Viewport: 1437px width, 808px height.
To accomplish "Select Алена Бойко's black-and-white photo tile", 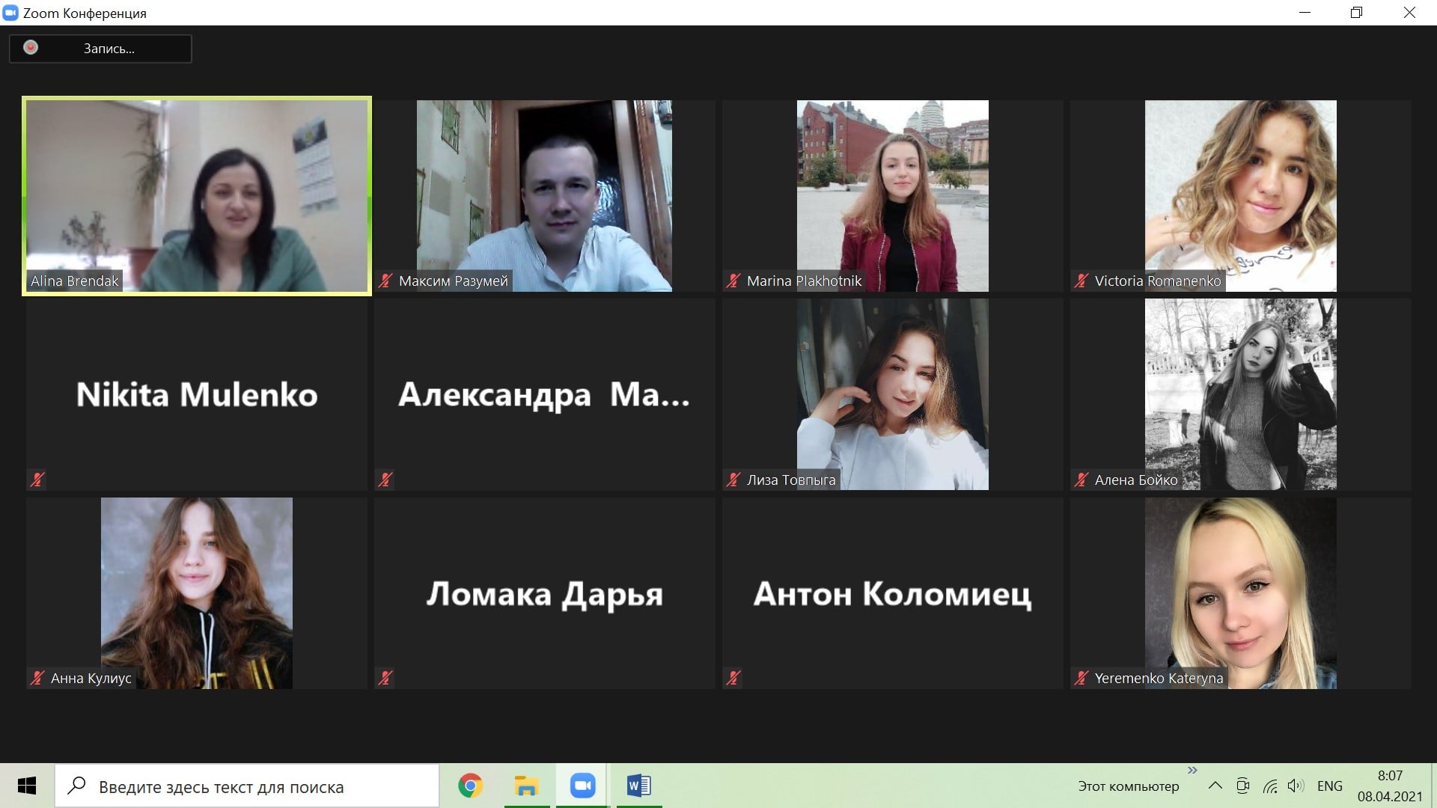I will point(1240,394).
